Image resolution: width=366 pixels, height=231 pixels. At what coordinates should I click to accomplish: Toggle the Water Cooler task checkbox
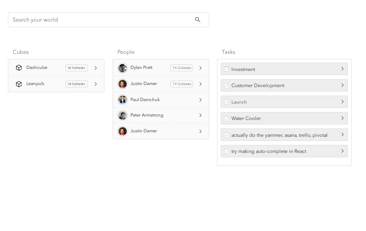pyautogui.click(x=226, y=119)
